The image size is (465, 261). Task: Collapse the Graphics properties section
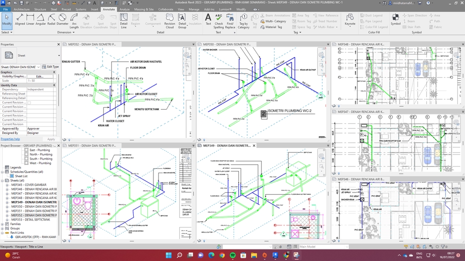[x=54, y=72]
